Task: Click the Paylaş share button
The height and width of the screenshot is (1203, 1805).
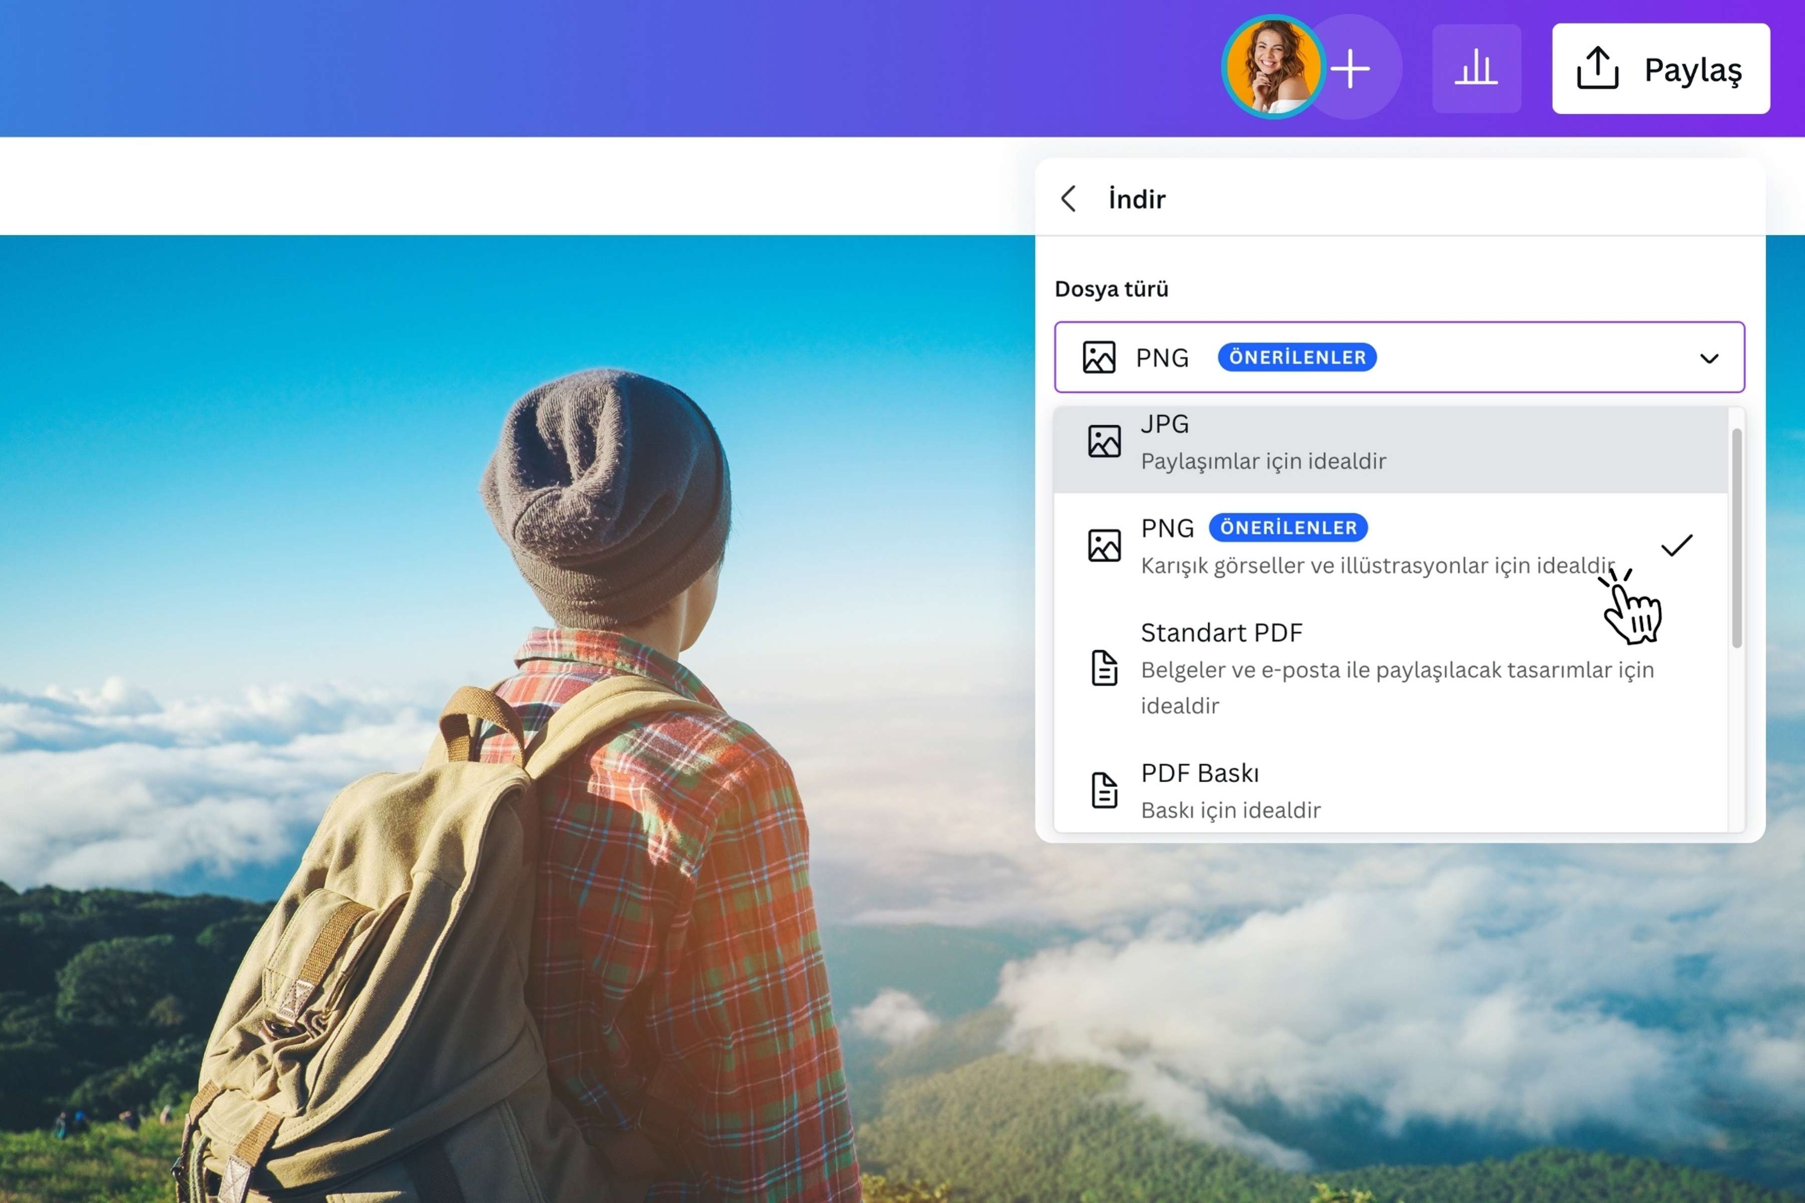Action: click(x=1661, y=69)
